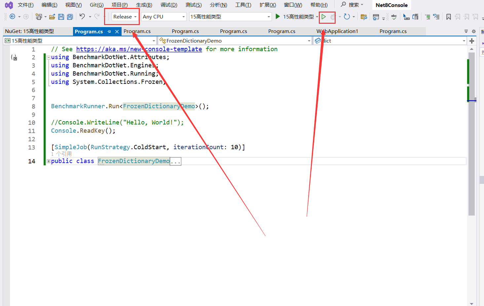Viewport: 484px width, 306px height.
Task: Click the search magnifier icon in title bar
Action: coord(344,5)
